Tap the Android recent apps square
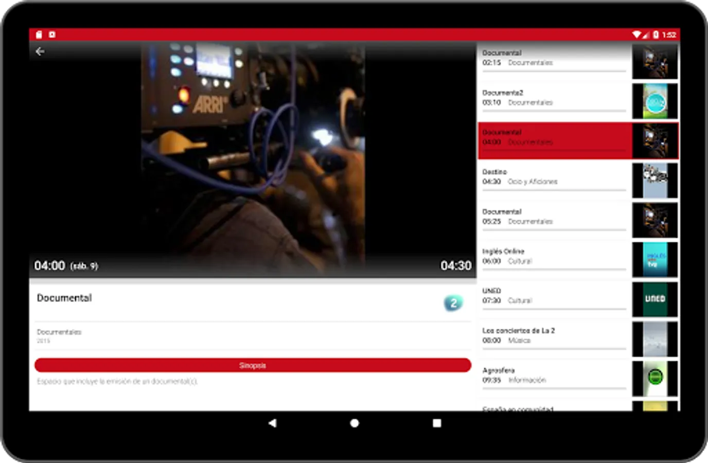The width and height of the screenshot is (708, 463). [437, 423]
